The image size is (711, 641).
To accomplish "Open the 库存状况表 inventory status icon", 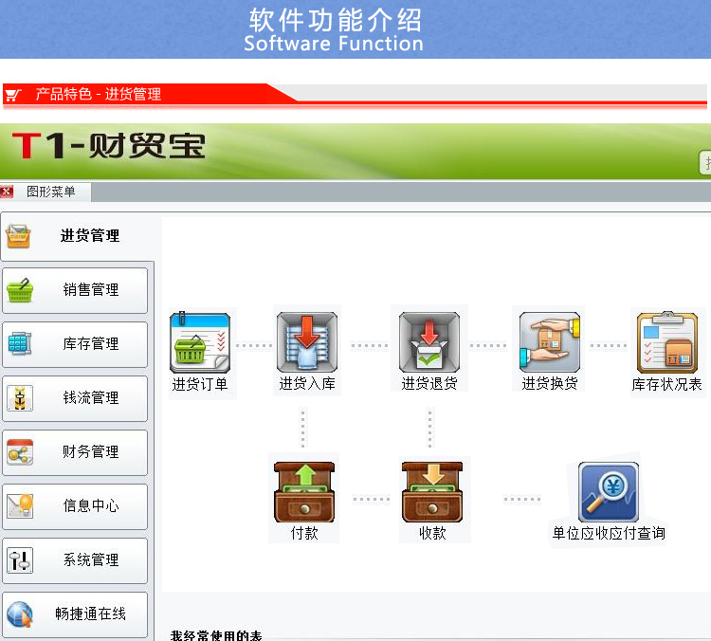I will coord(667,342).
